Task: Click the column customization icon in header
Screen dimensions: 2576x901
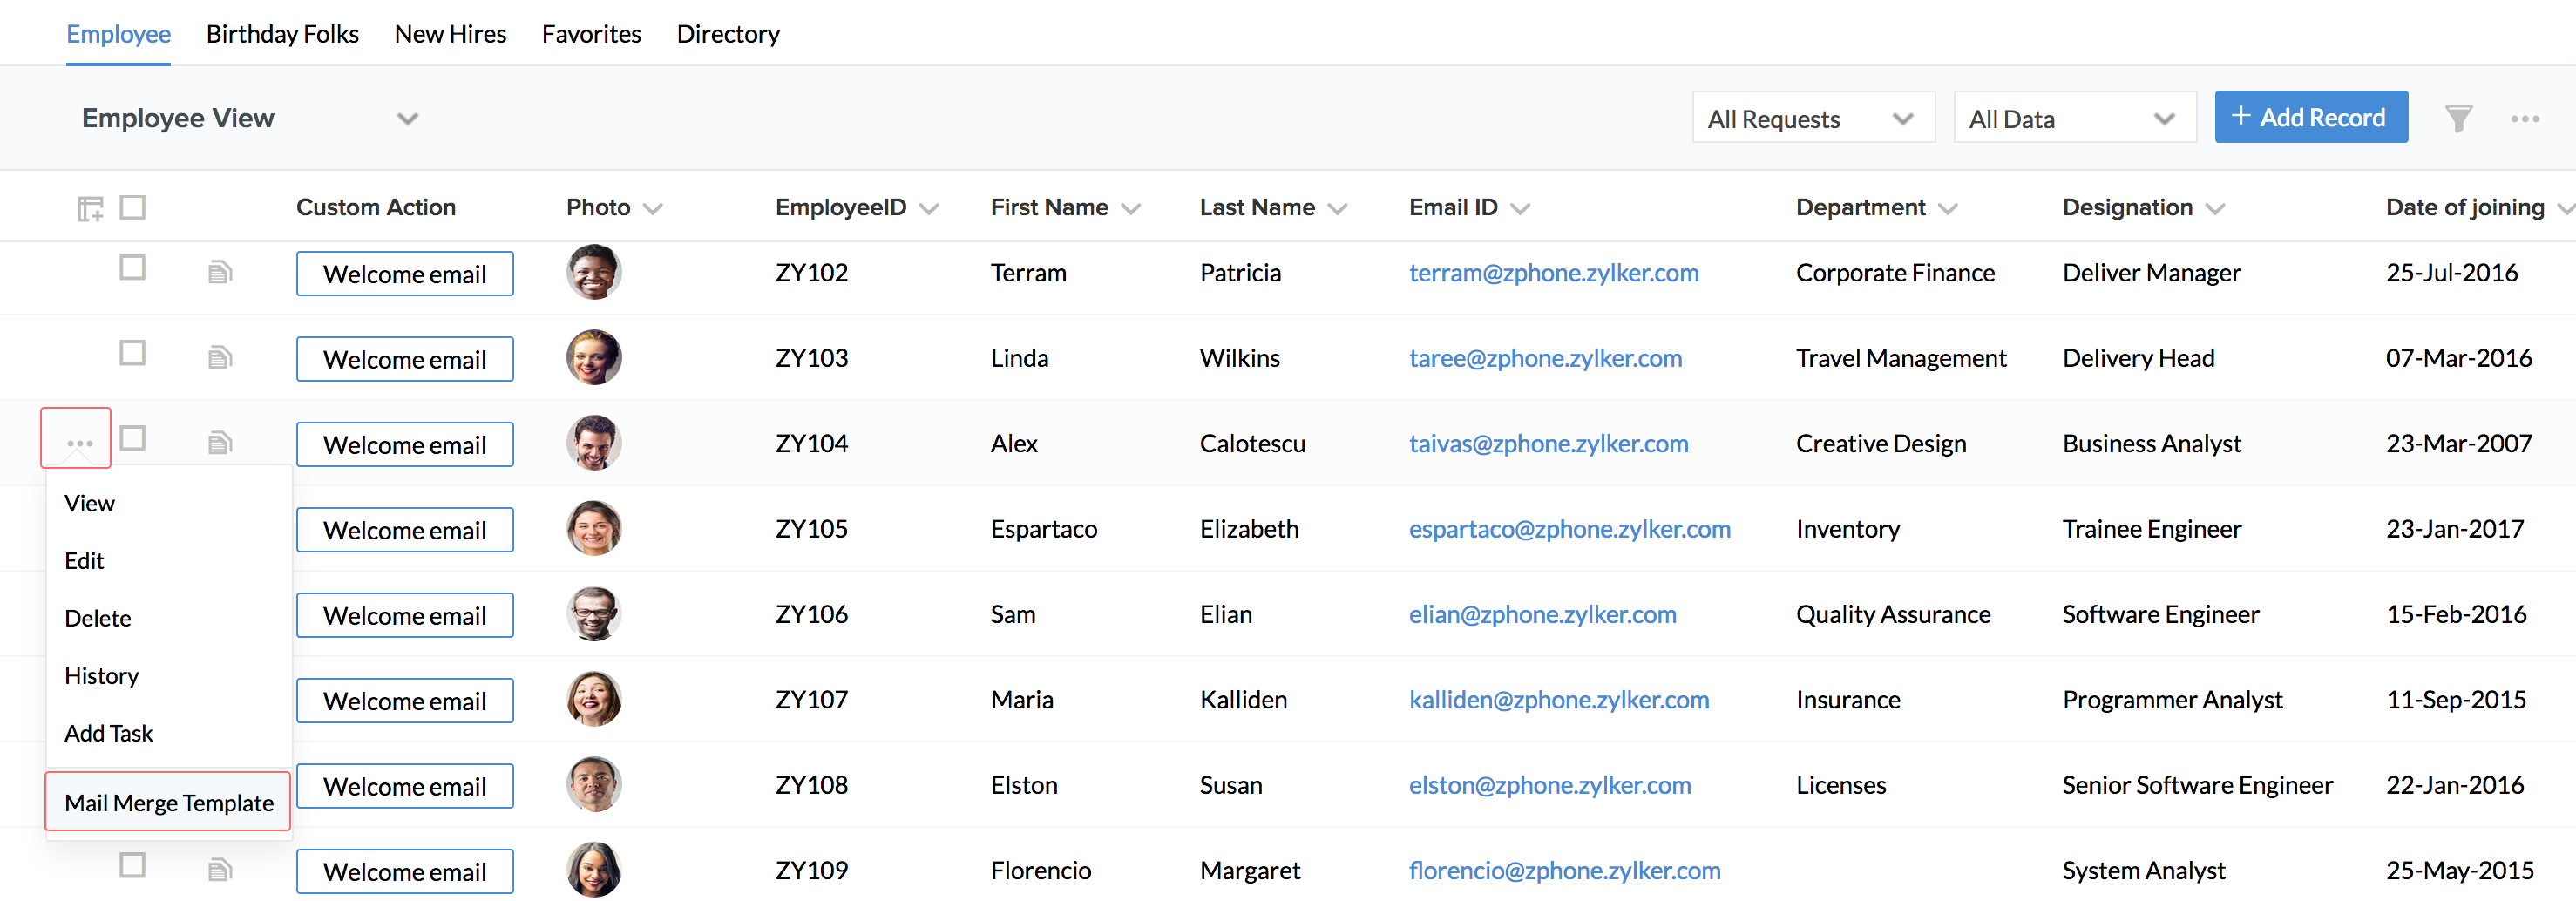Action: pyautogui.click(x=90, y=208)
